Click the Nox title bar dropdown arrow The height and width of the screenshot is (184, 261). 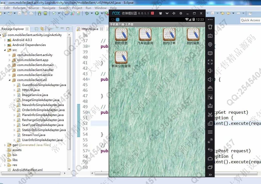coord(167,13)
